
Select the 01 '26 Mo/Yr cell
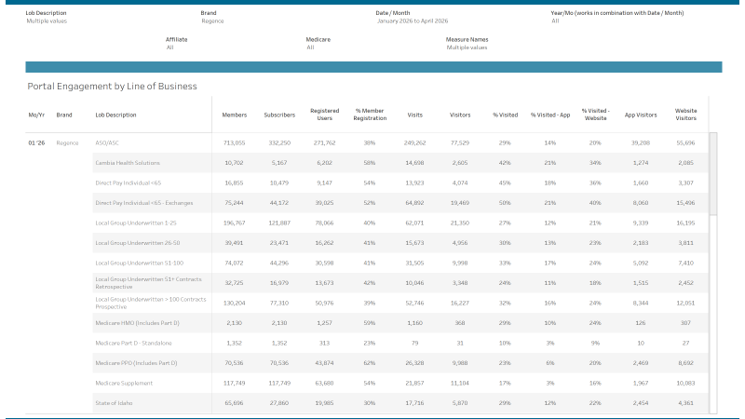(x=37, y=143)
